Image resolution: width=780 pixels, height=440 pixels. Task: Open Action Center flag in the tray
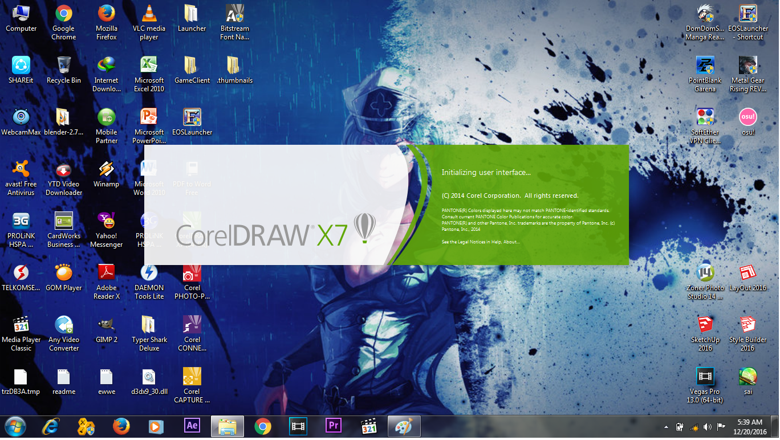coord(721,426)
